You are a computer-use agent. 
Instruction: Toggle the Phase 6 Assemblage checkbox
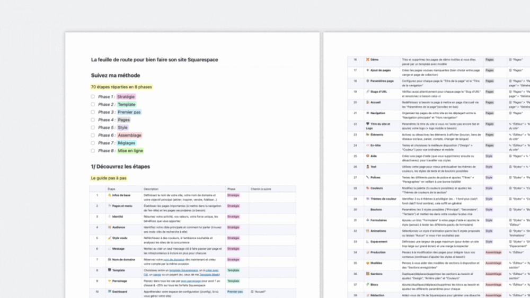click(x=93, y=136)
